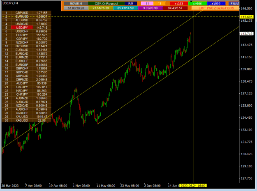Select EURJPY in the symbol list
The image size is (257, 191).
pyautogui.click(x=22, y=35)
